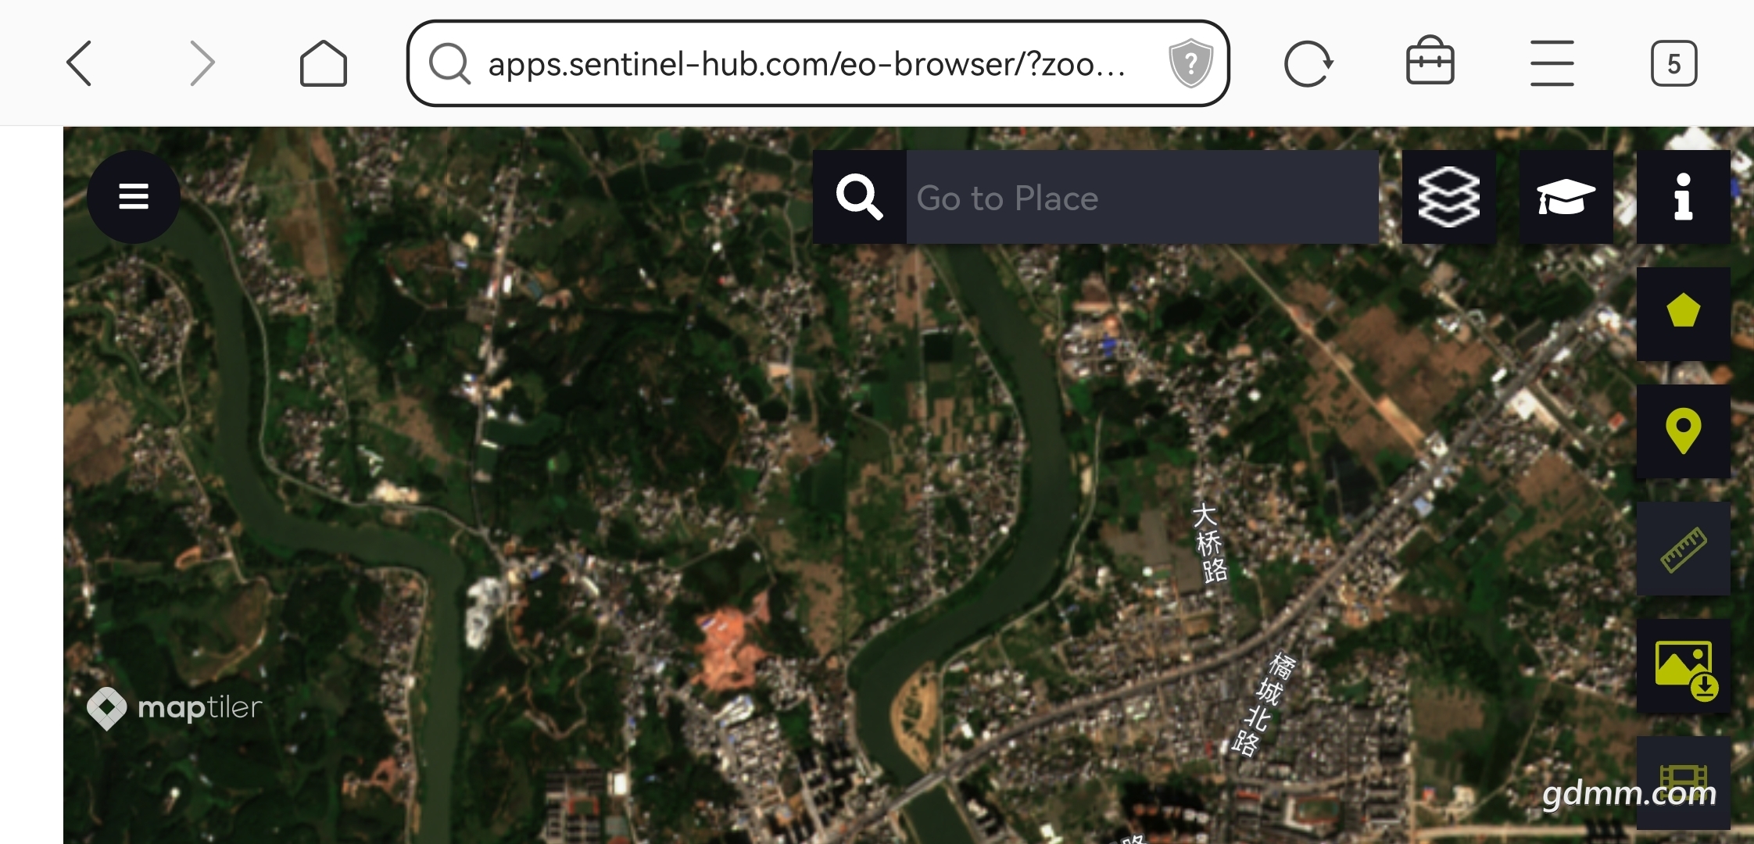Select the area of interest polygon tool
Viewport: 1754px width, 844px height.
coord(1683,313)
